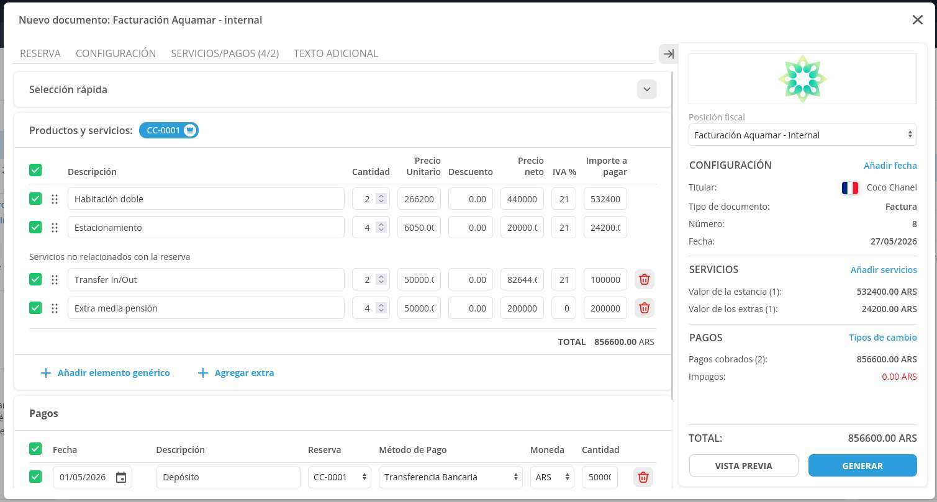Click the GENERAR button
This screenshot has height=502, width=937.
coord(862,465)
